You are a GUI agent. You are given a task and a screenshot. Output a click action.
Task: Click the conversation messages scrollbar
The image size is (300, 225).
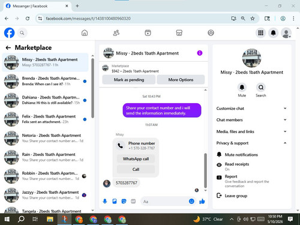[205, 170]
